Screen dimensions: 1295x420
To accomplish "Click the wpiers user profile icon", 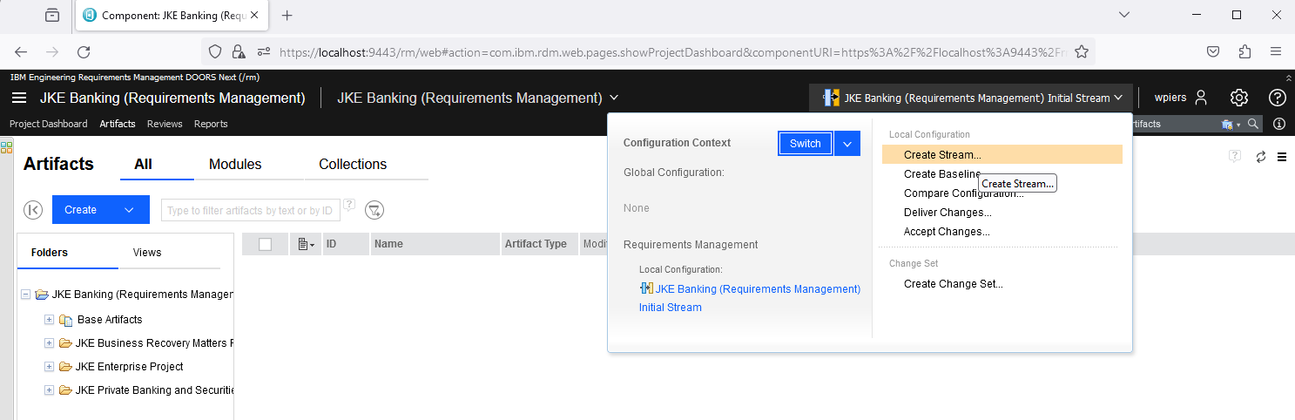I will tap(1202, 98).
